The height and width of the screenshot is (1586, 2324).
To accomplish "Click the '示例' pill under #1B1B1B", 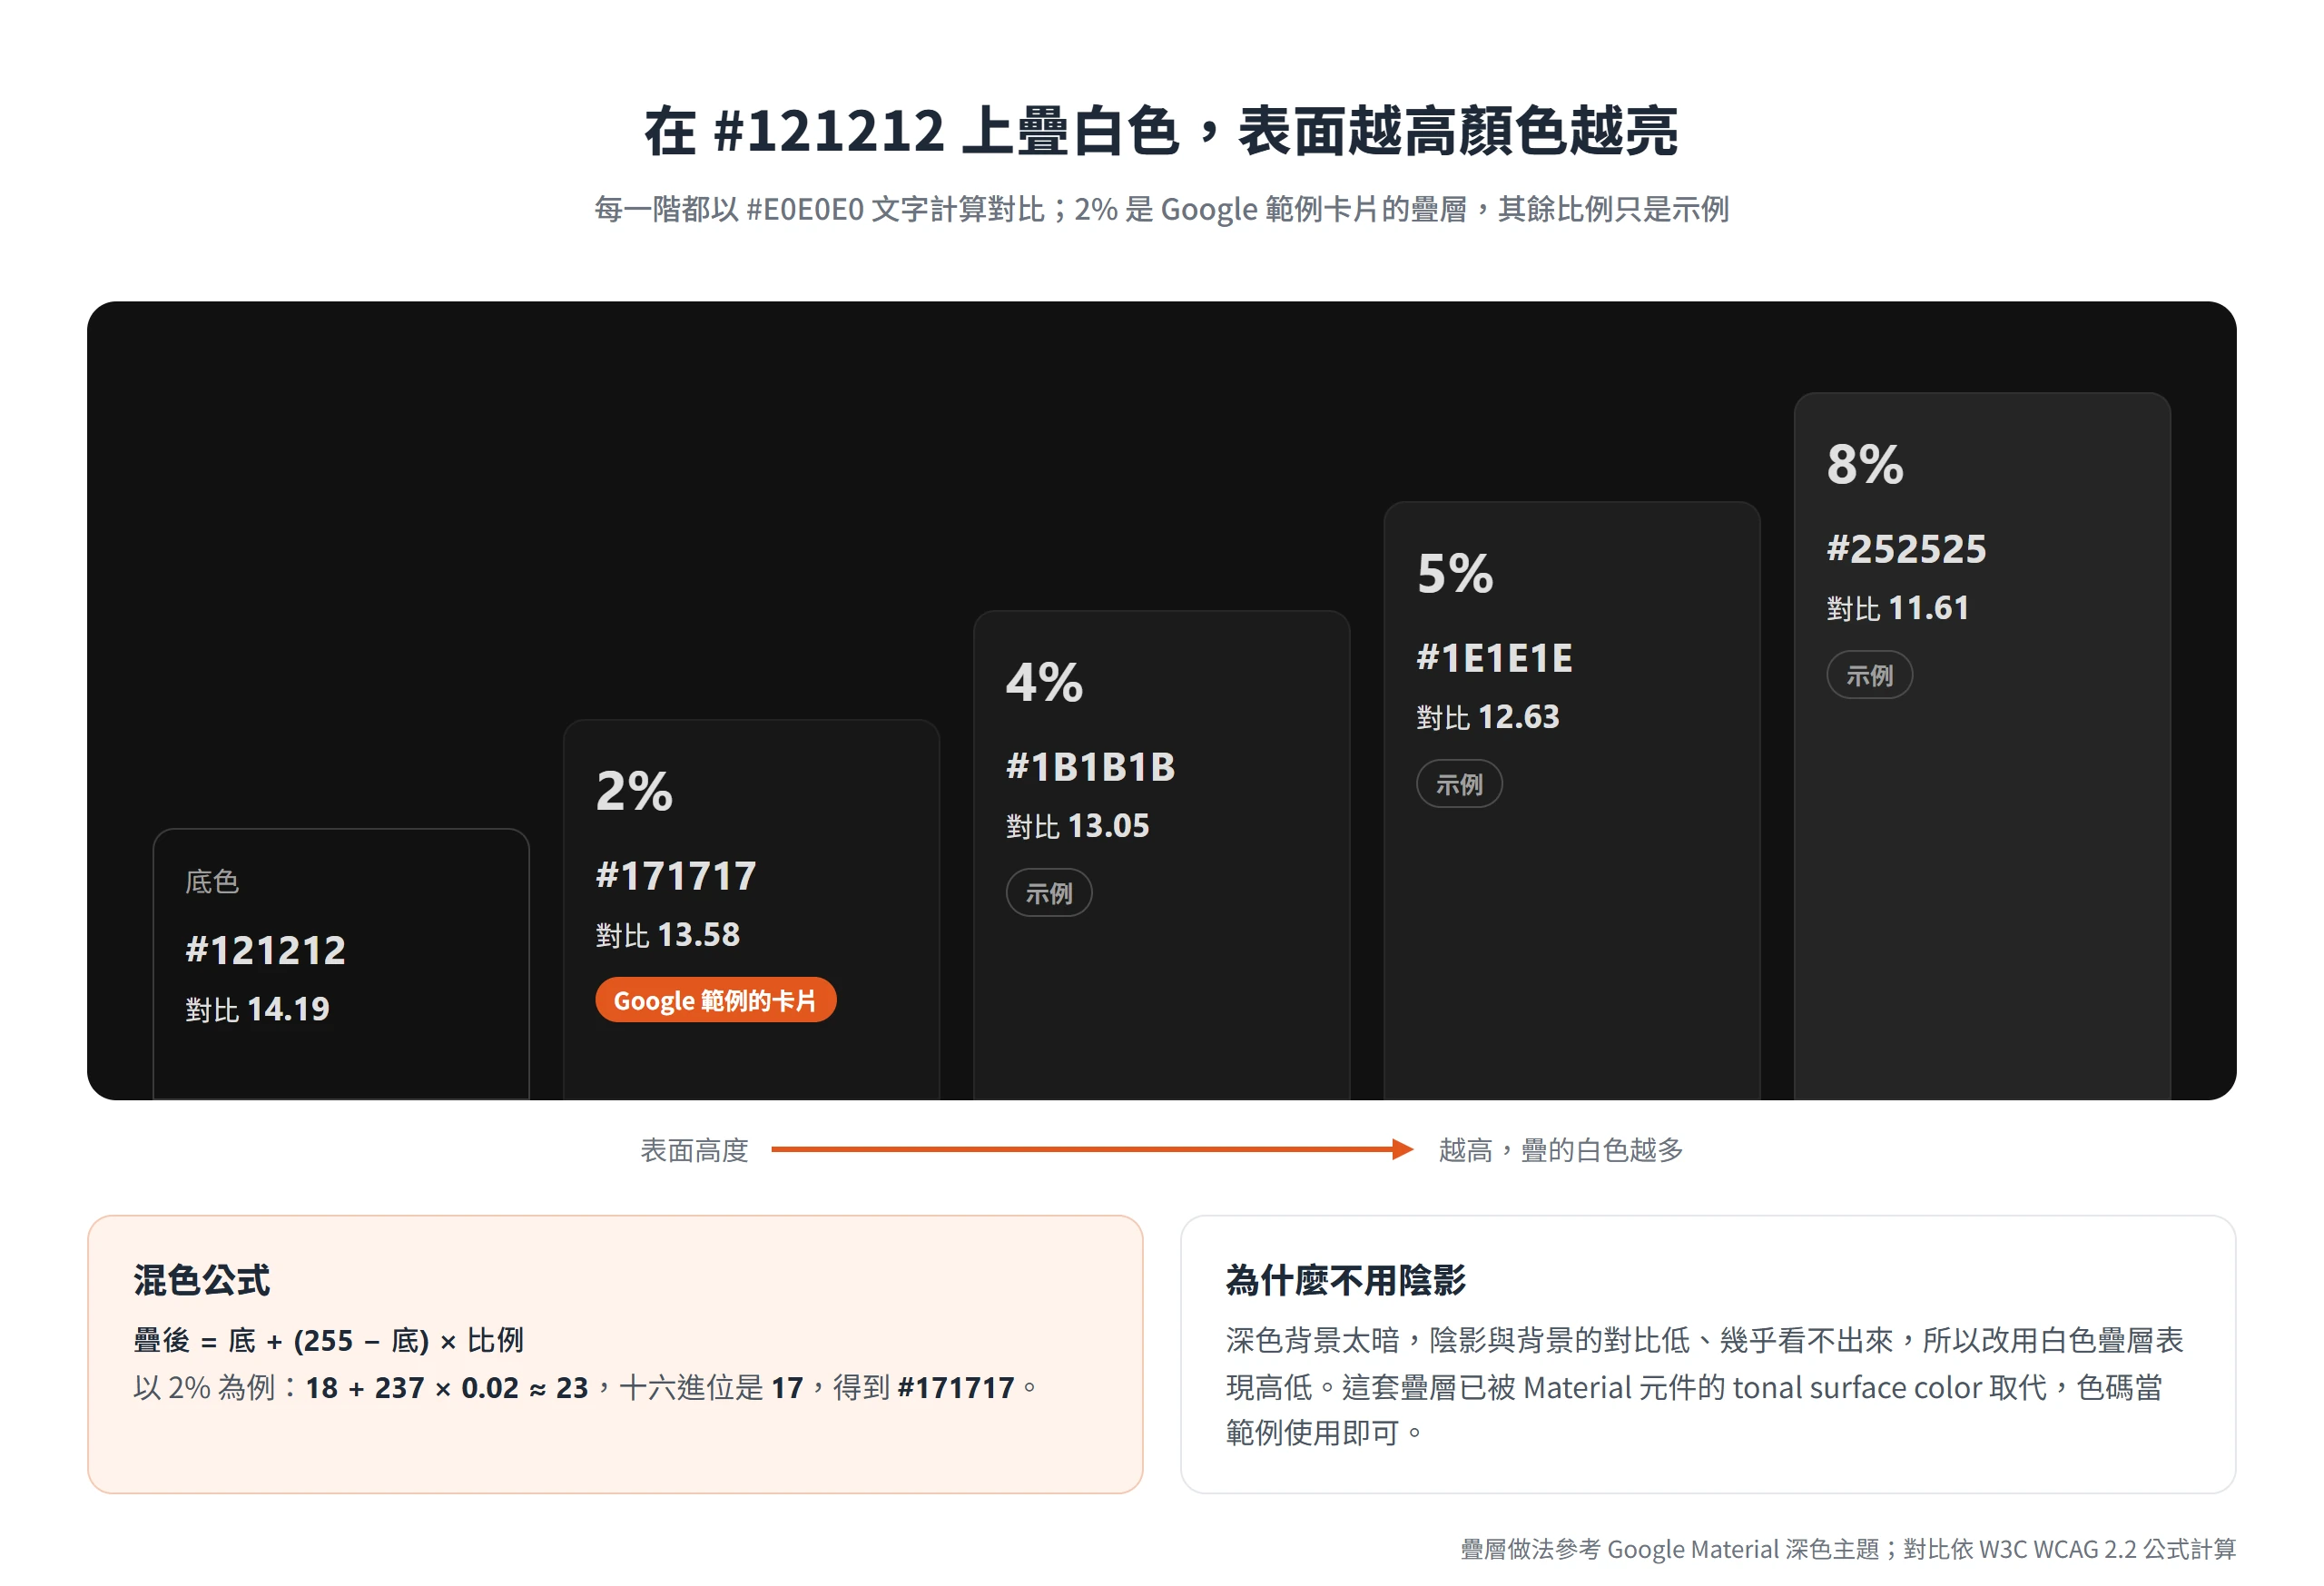I will 1048,892.
